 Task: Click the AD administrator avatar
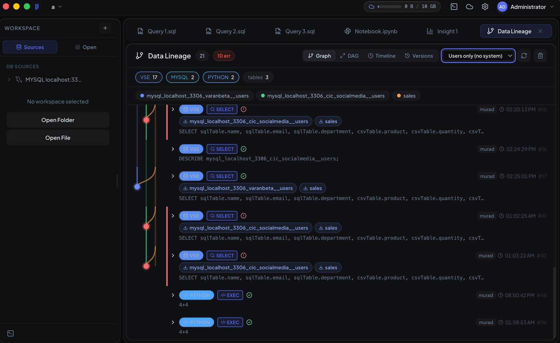[502, 7]
